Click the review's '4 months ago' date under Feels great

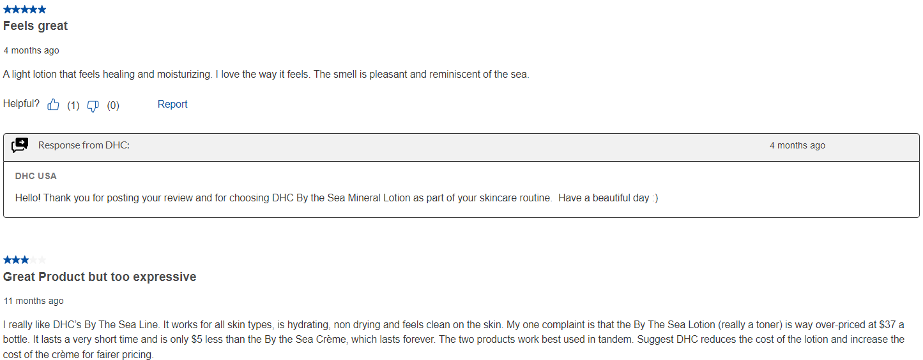pyautogui.click(x=31, y=50)
